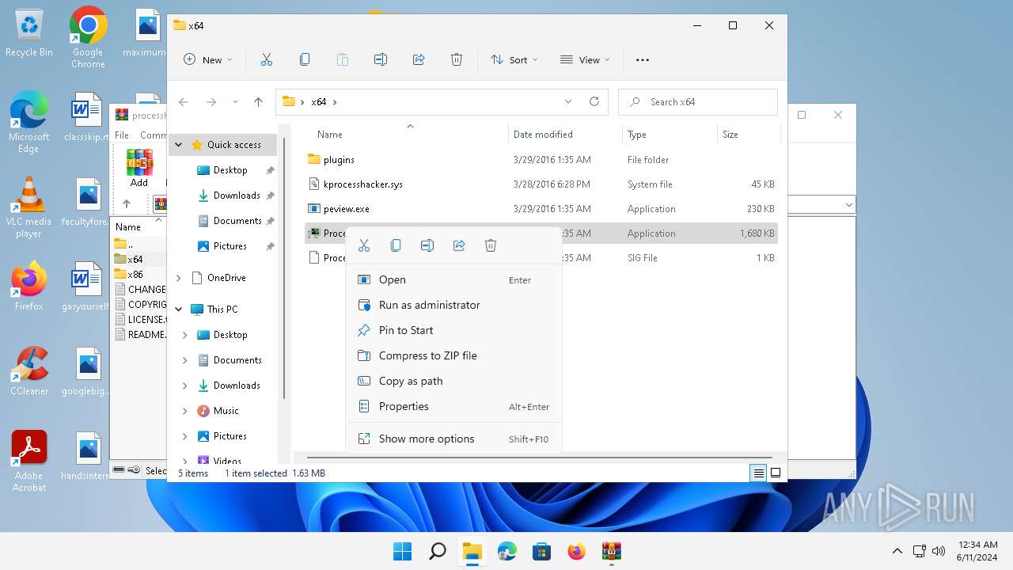Open Properties from context menu

(453, 406)
